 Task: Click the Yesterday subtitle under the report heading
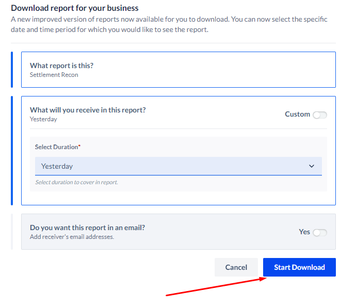[43, 119]
